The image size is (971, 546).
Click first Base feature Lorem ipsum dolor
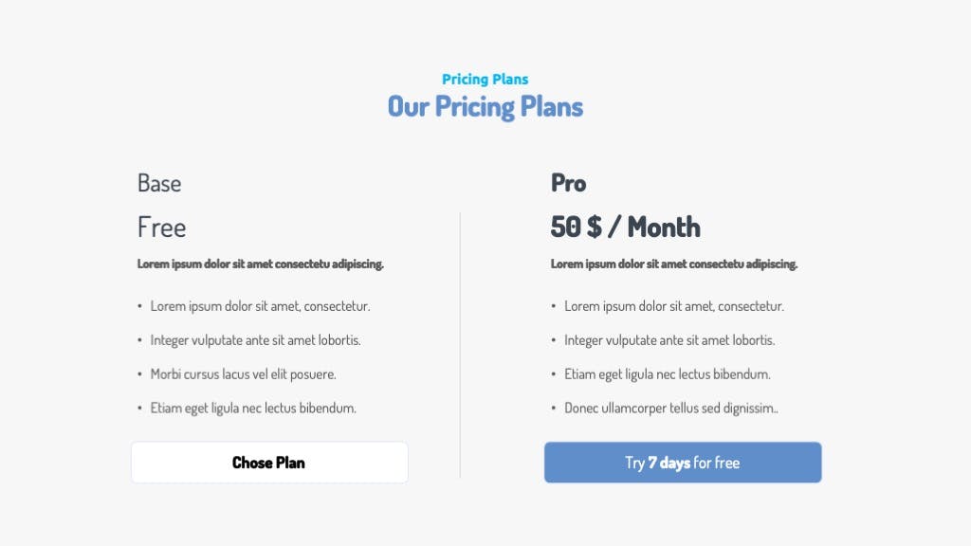click(x=260, y=306)
